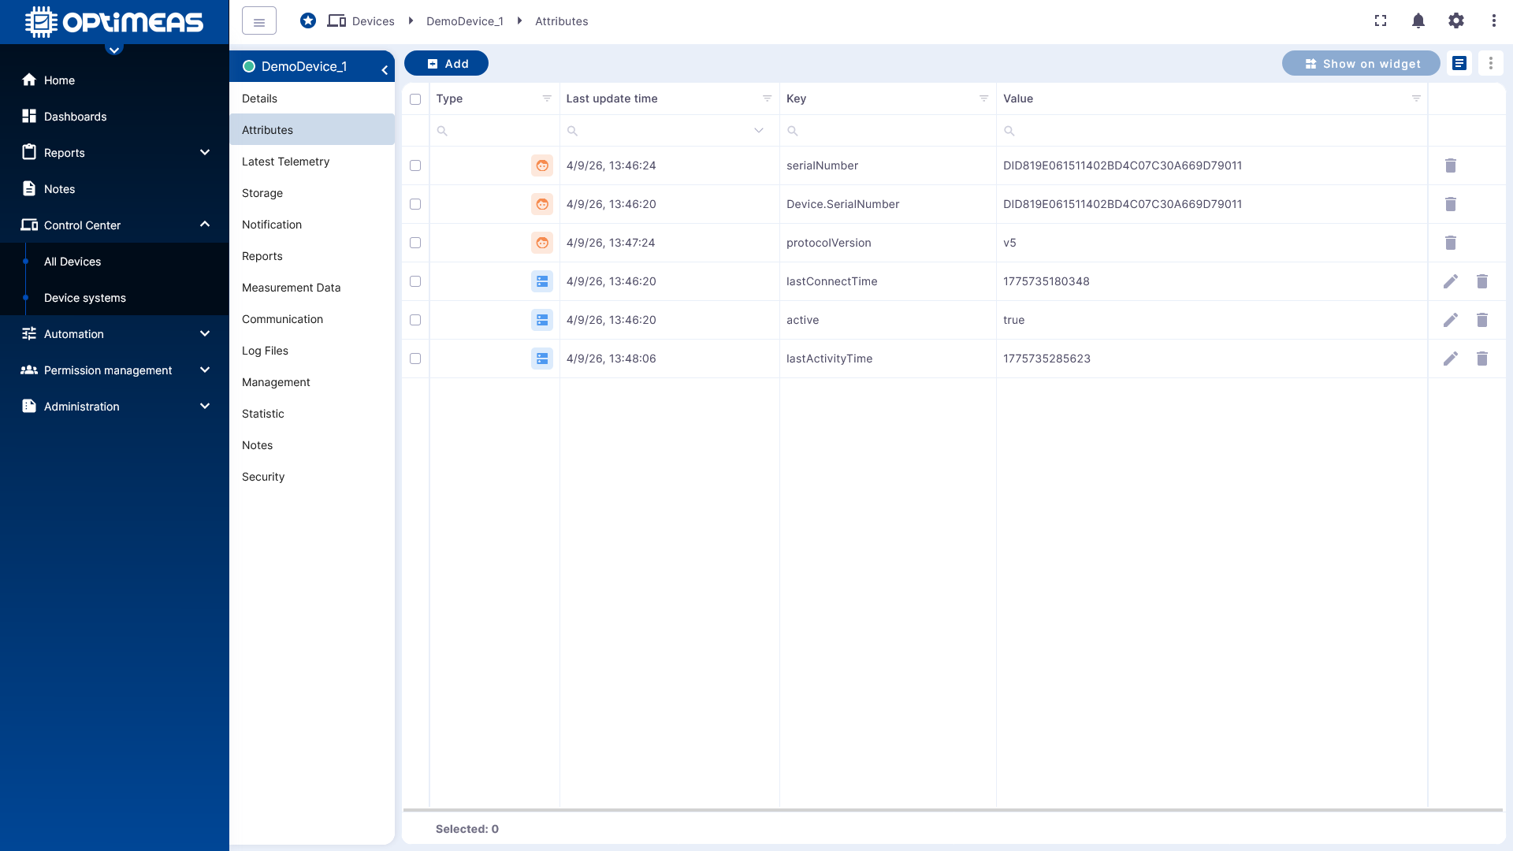Open Value column filter icon
1513x851 pixels.
tap(1416, 98)
